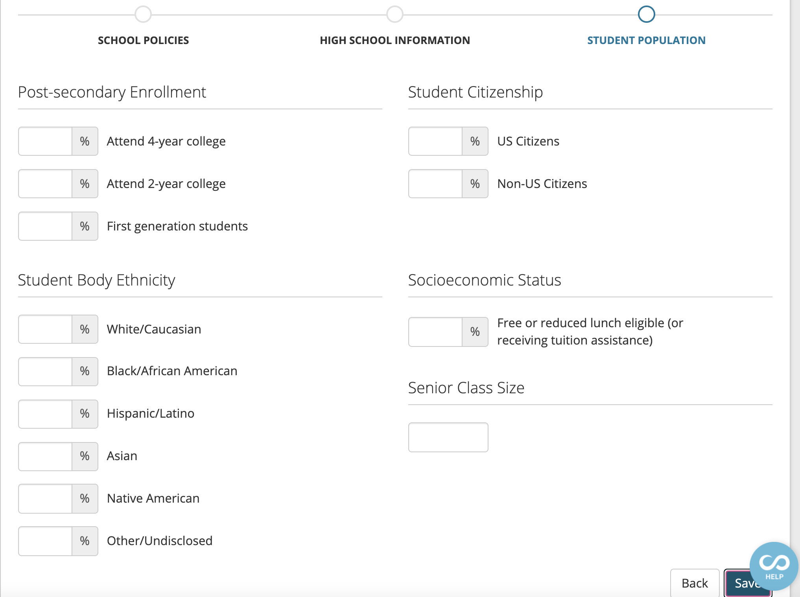Click the Asian percent field
This screenshot has width=800, height=597.
click(45, 457)
